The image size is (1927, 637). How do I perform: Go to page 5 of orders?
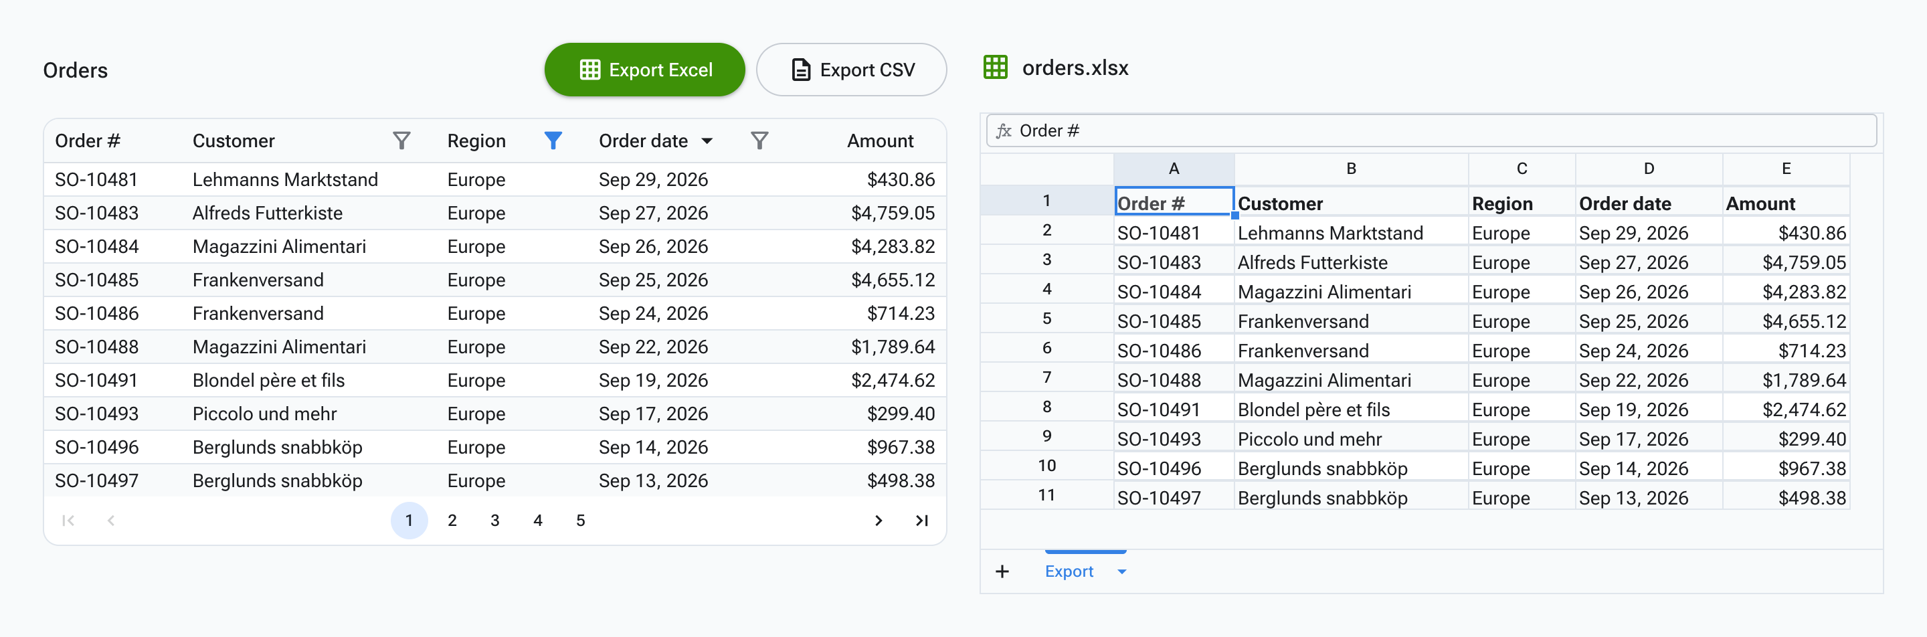coord(581,521)
